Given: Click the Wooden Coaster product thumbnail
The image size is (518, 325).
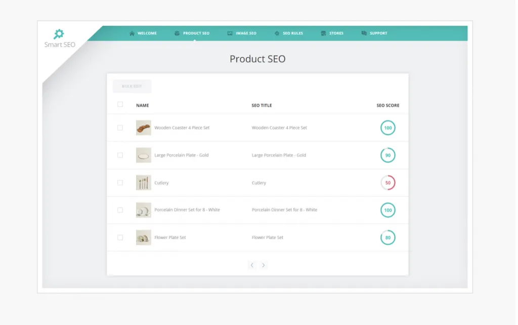Looking at the screenshot, I should (x=143, y=128).
